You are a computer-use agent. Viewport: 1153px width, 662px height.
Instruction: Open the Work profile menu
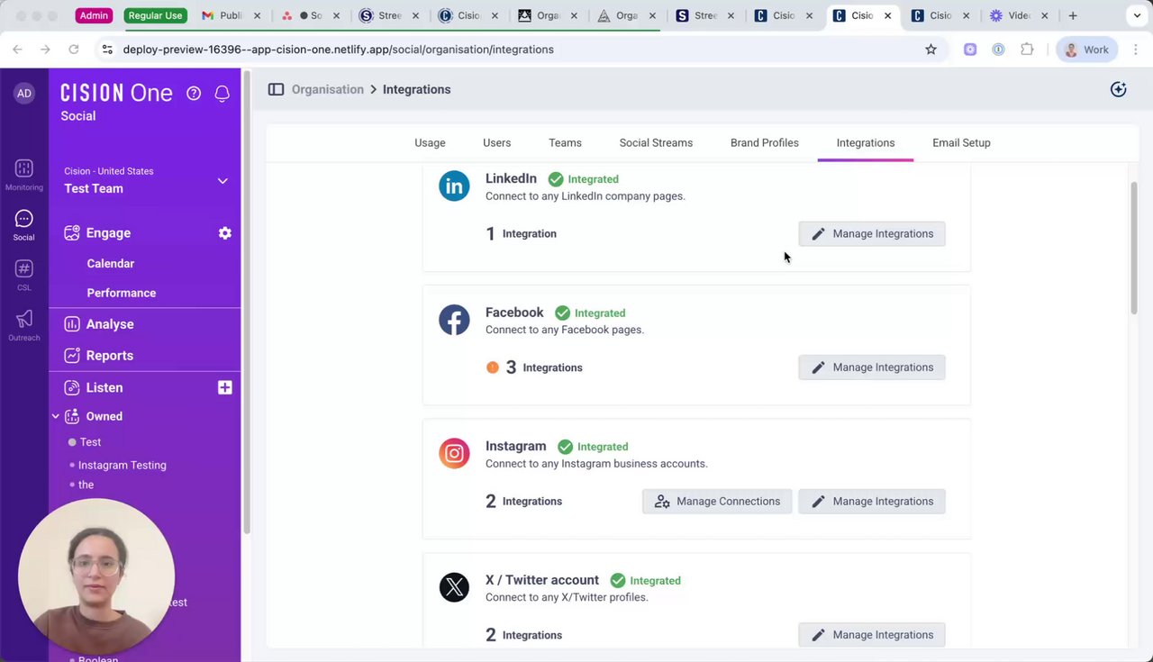(1086, 50)
